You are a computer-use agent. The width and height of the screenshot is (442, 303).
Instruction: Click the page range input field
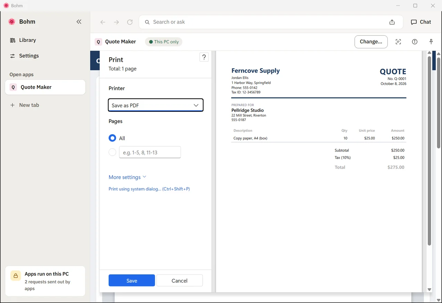pyautogui.click(x=150, y=152)
